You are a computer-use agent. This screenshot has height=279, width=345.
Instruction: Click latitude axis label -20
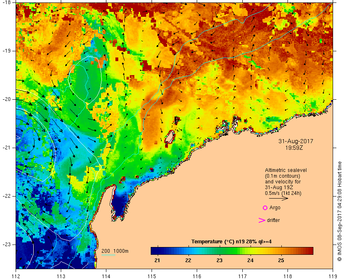[x=7, y=99]
